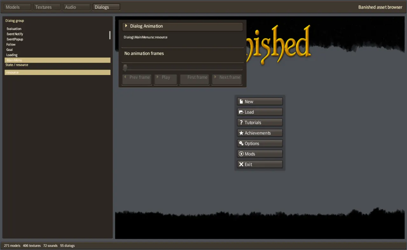
Task: Click the document icon on New button
Action: click(x=241, y=102)
